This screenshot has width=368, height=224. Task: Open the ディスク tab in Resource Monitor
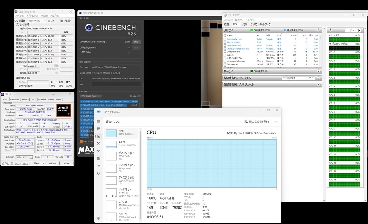pos(254,24)
